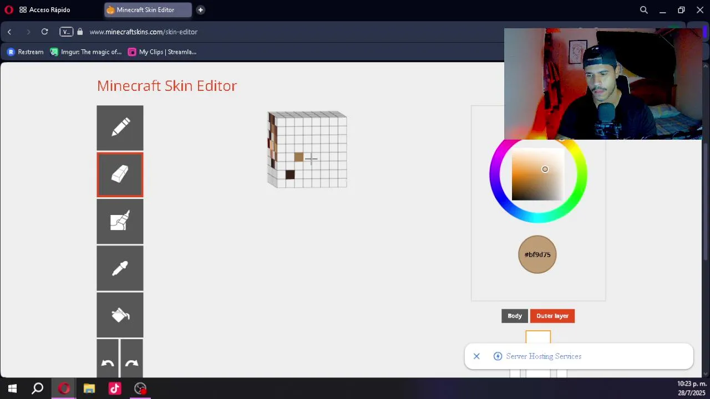Switch to the Outer layer
This screenshot has height=399, width=710.
(x=552, y=316)
